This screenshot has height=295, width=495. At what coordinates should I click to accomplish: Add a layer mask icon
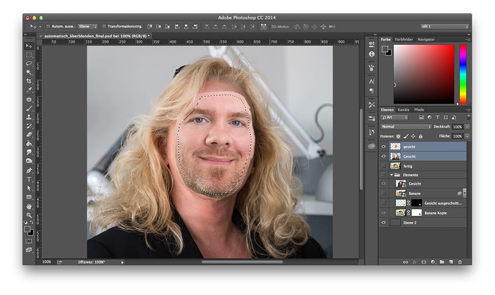424,262
